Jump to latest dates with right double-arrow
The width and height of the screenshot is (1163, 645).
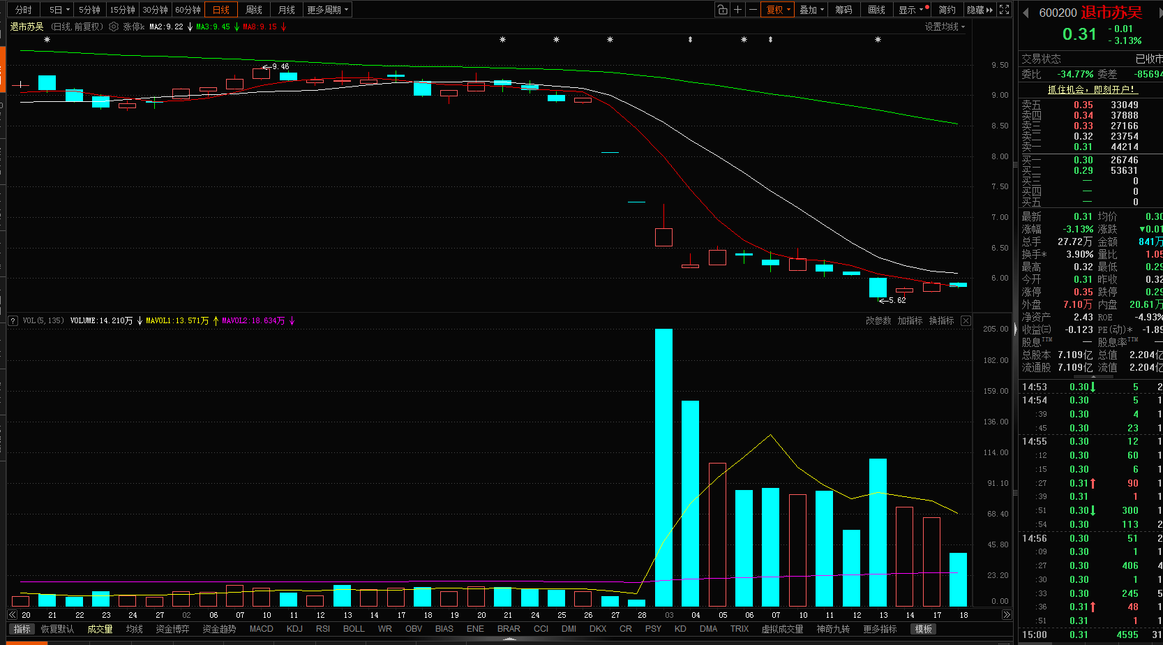(1006, 614)
